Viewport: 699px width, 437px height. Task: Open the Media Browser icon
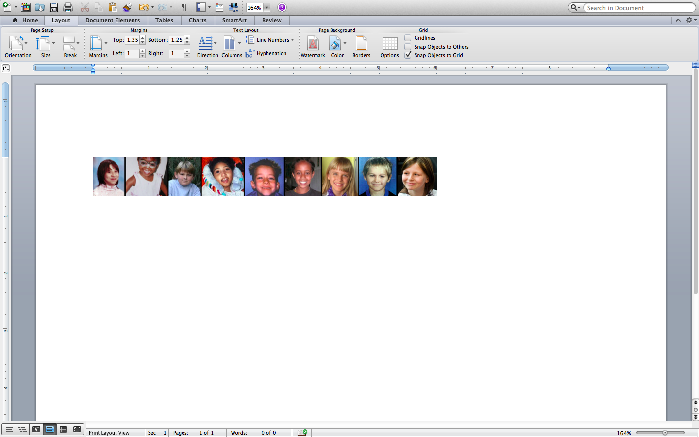pos(233,7)
